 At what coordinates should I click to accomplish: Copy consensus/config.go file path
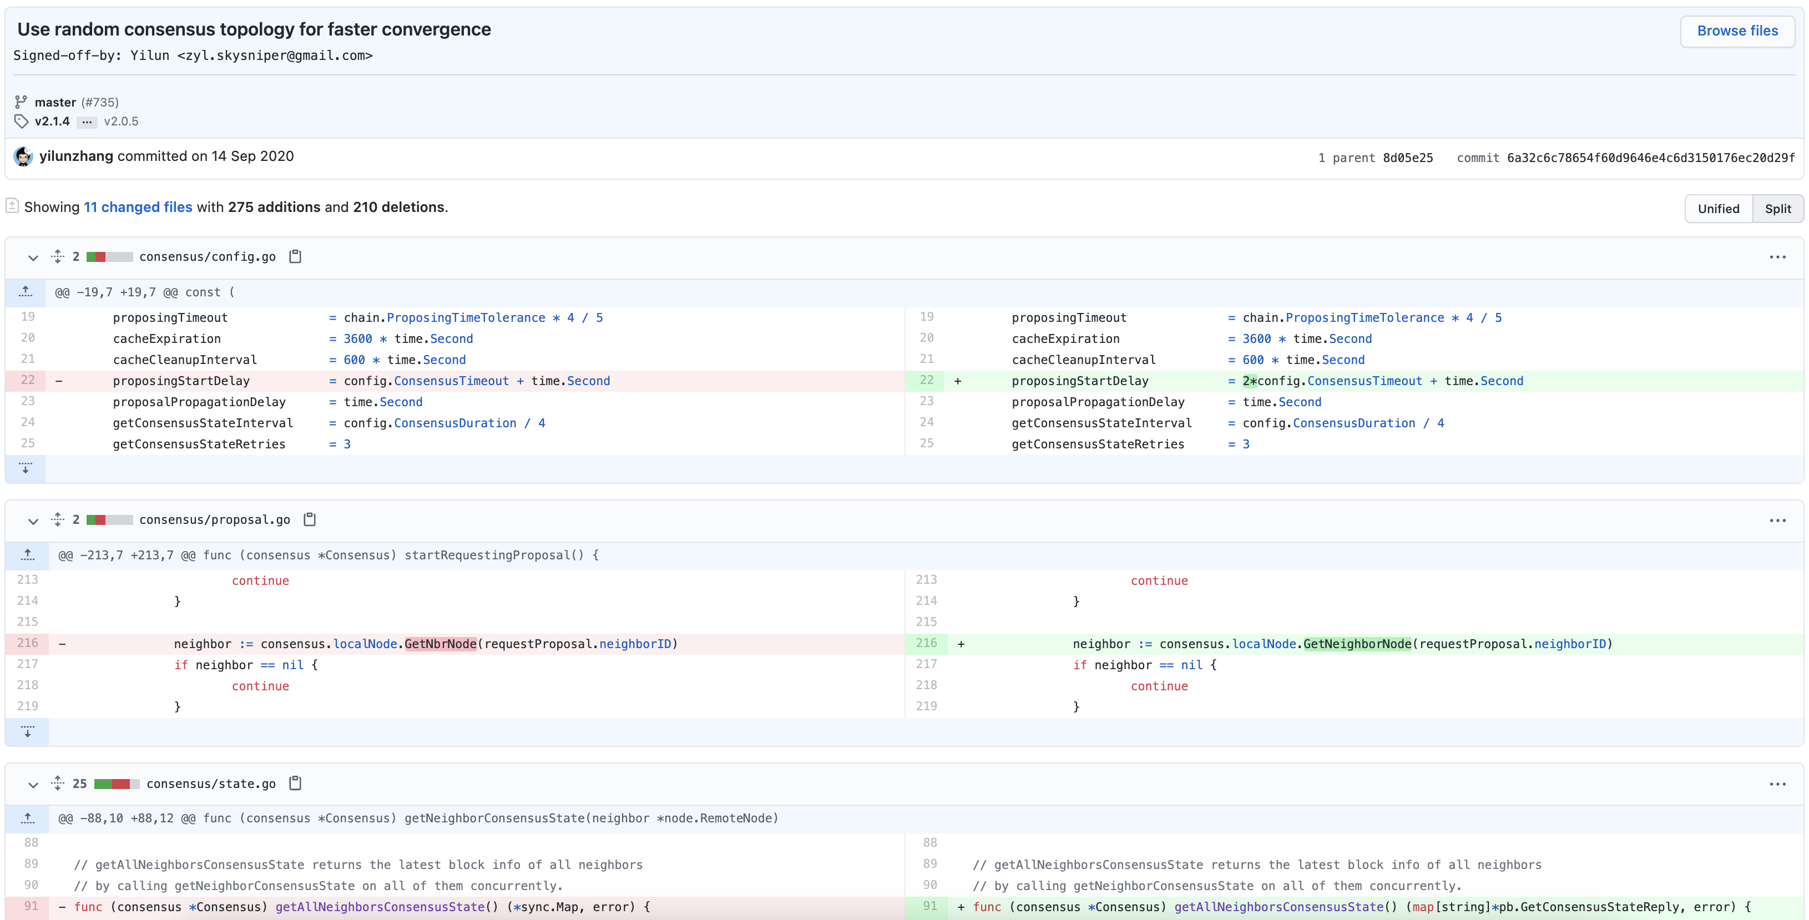pos(296,256)
